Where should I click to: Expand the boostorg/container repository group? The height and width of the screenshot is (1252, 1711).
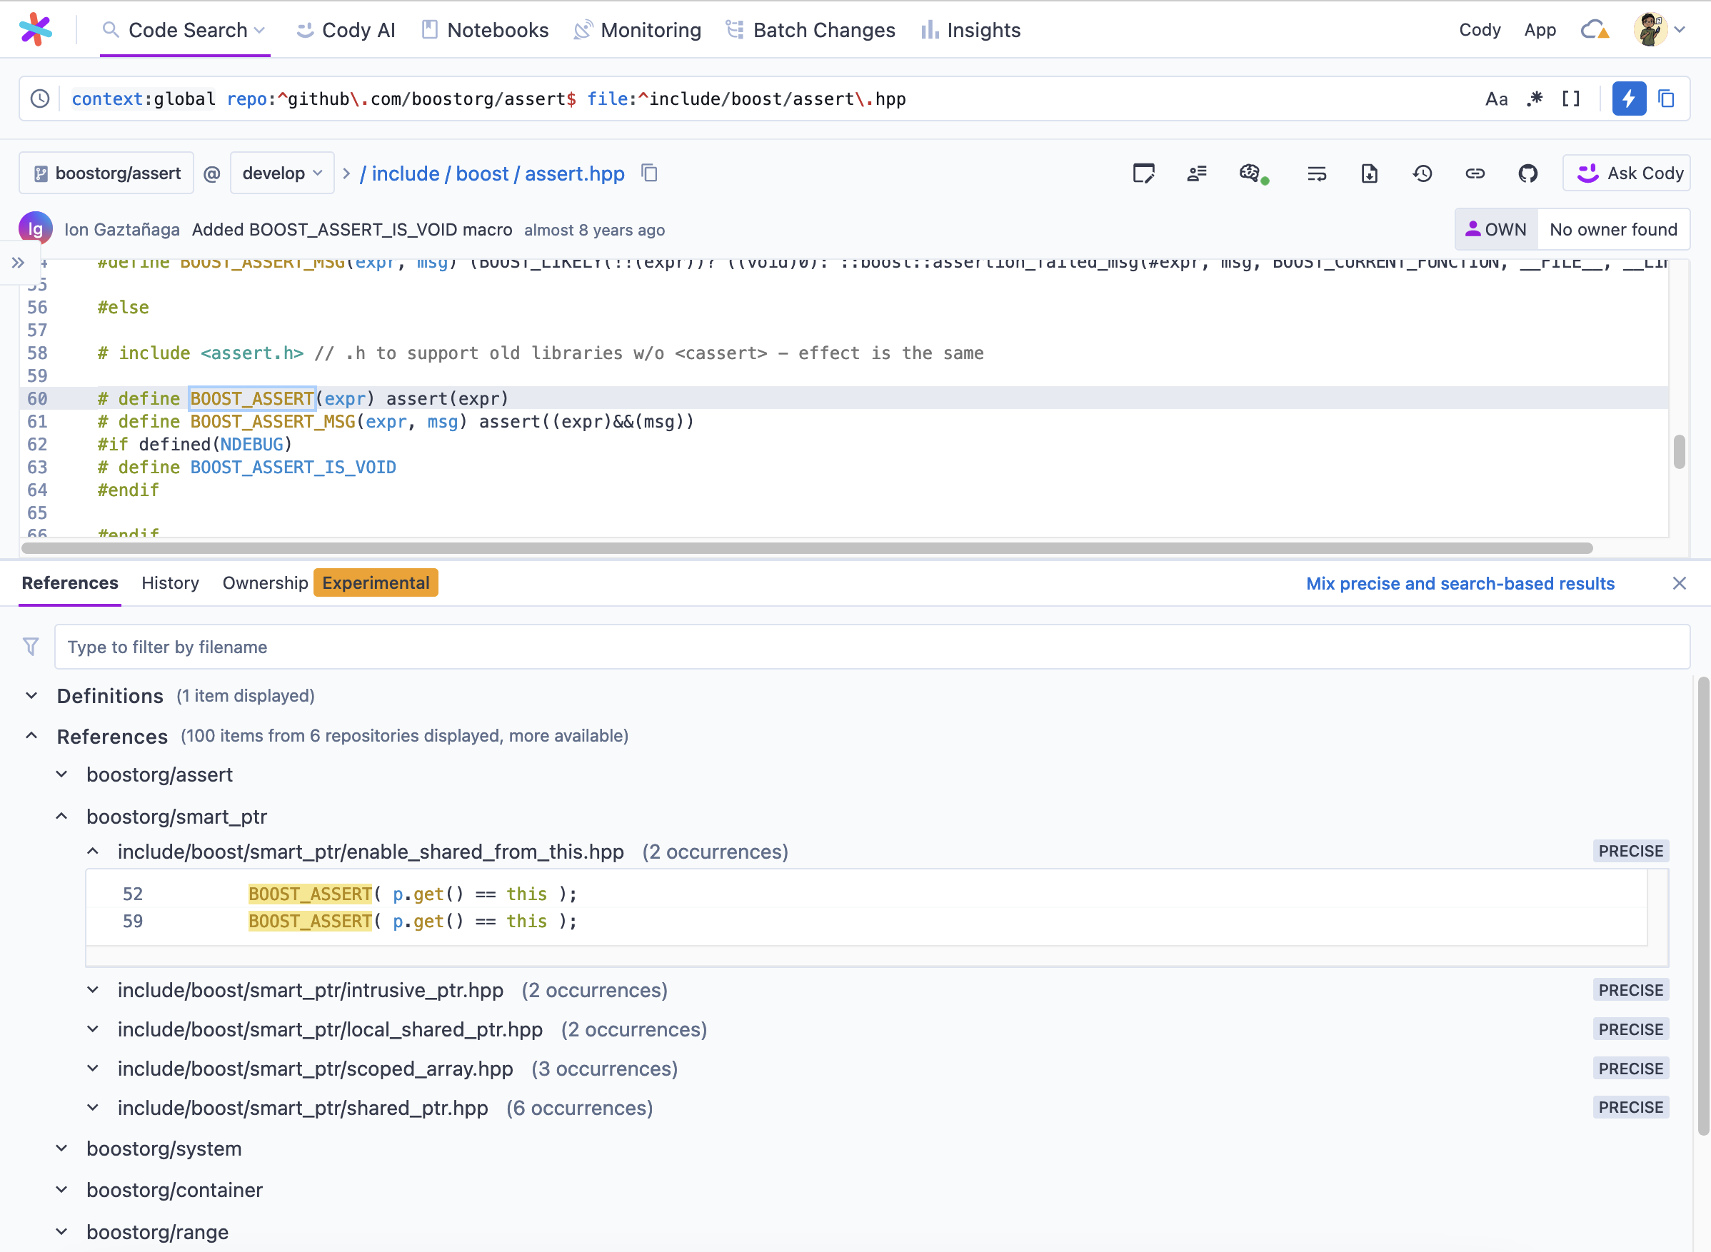click(62, 1190)
